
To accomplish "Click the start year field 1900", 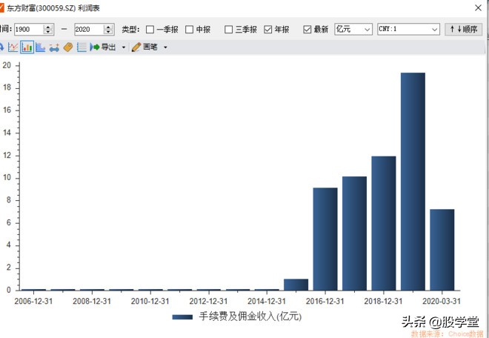I will click(28, 30).
